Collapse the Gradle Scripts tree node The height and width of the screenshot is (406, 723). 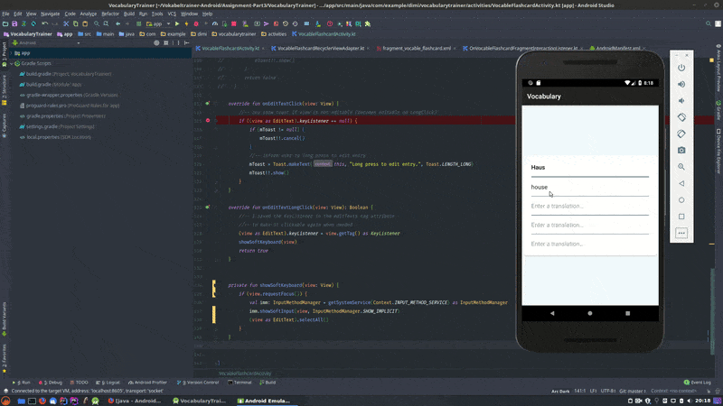12,64
